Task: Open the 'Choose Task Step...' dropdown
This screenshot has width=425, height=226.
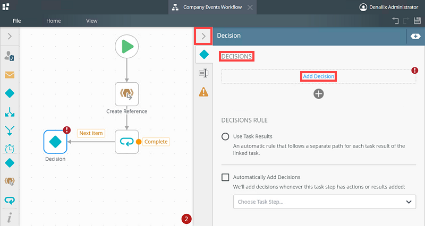Action: pyautogui.click(x=325, y=202)
